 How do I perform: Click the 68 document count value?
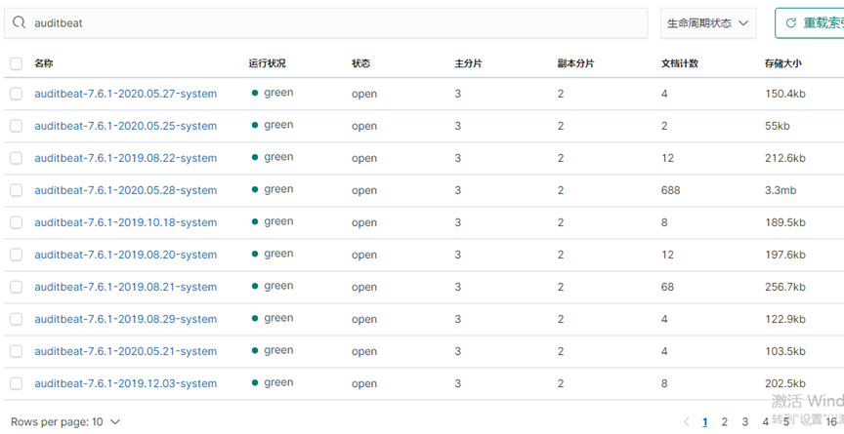coord(667,287)
